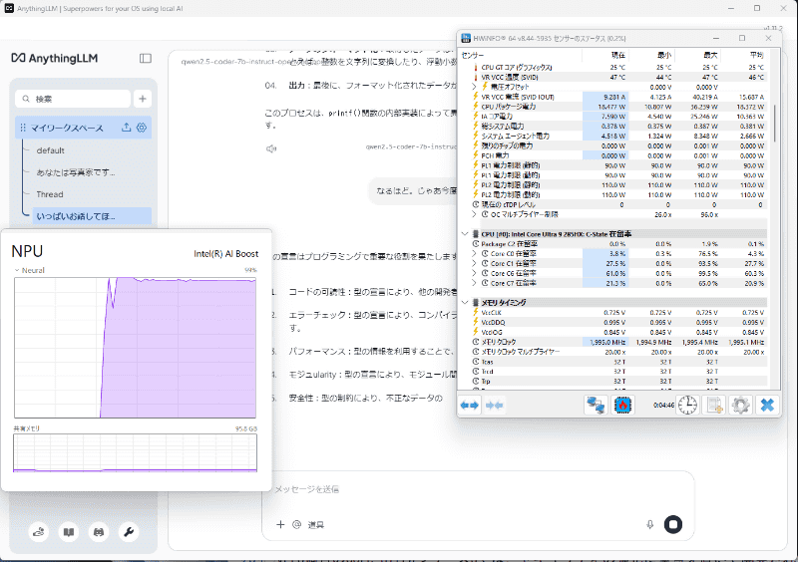The image size is (798, 562).
Task: Click the 共有メモリ usage graph
Action: [x=136, y=452]
